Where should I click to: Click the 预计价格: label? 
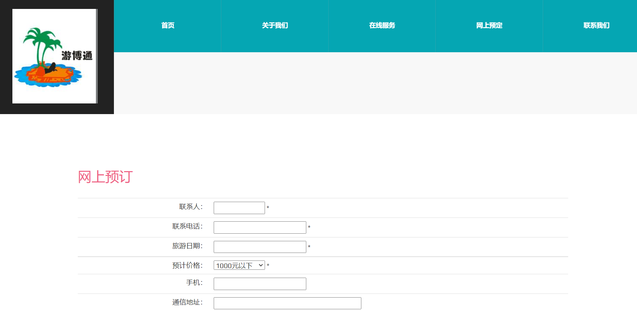188,265
